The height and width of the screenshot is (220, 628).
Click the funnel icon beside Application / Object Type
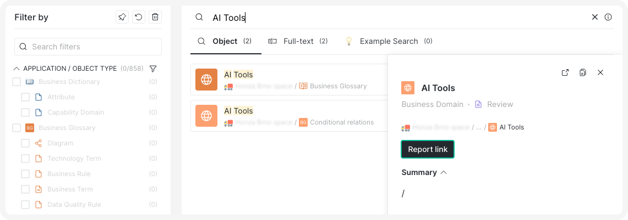tap(154, 69)
